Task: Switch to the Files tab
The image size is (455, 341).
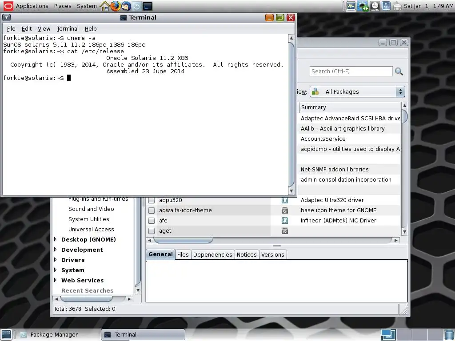Action: pos(183,254)
